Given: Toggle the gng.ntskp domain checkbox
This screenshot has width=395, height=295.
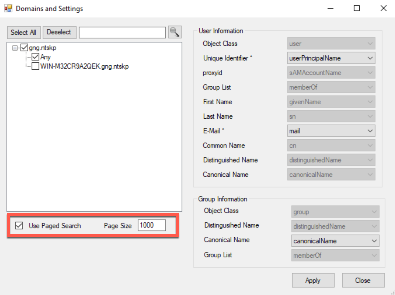Looking at the screenshot, I should click(24, 48).
